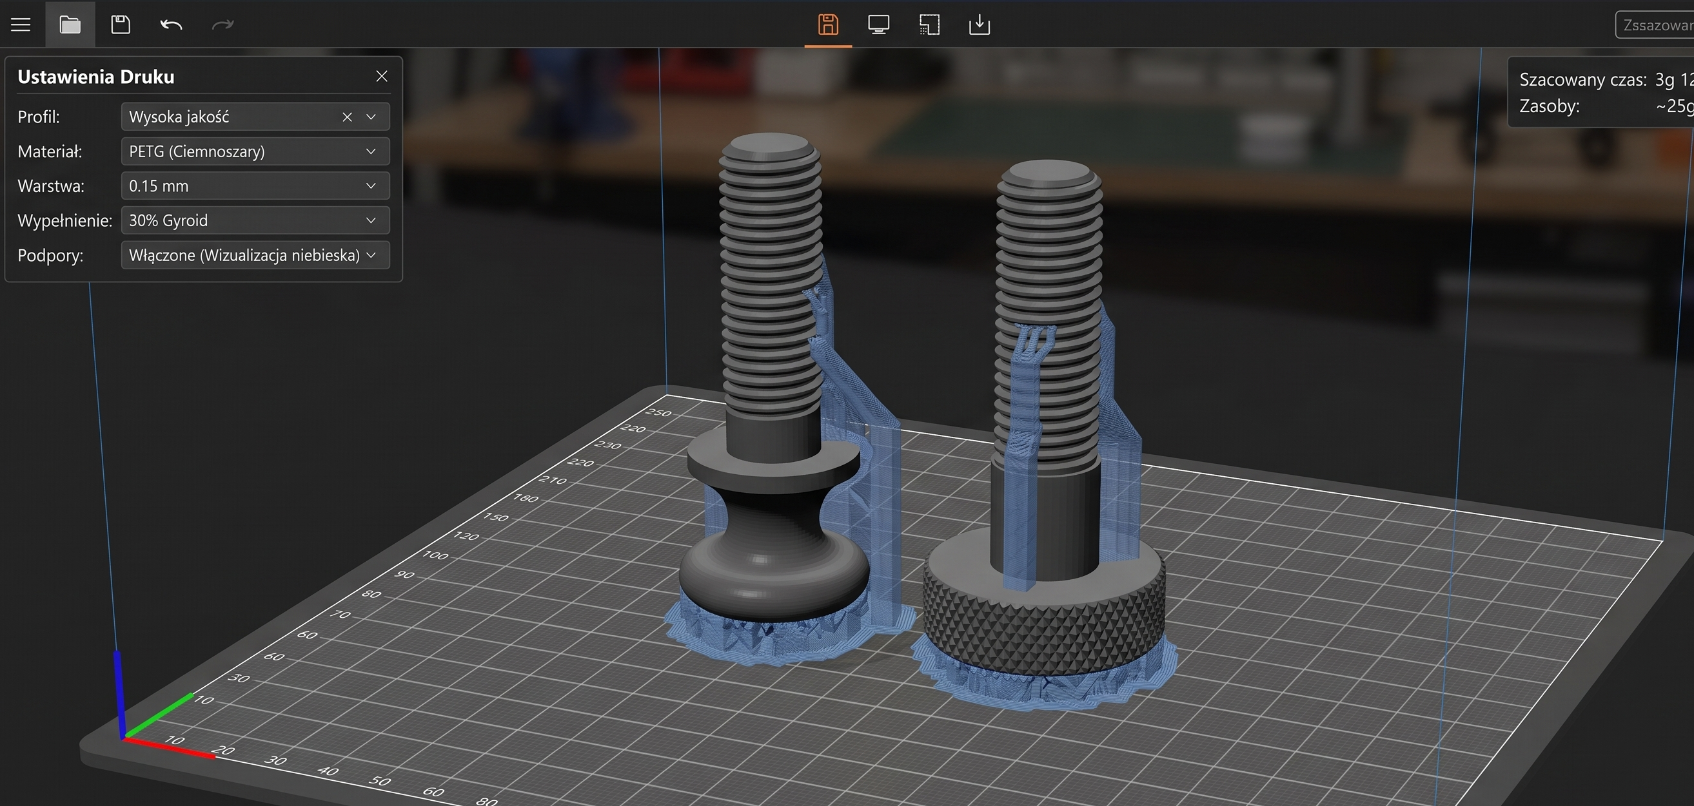
Task: Click the Zssazowane button at top right
Action: (1655, 25)
